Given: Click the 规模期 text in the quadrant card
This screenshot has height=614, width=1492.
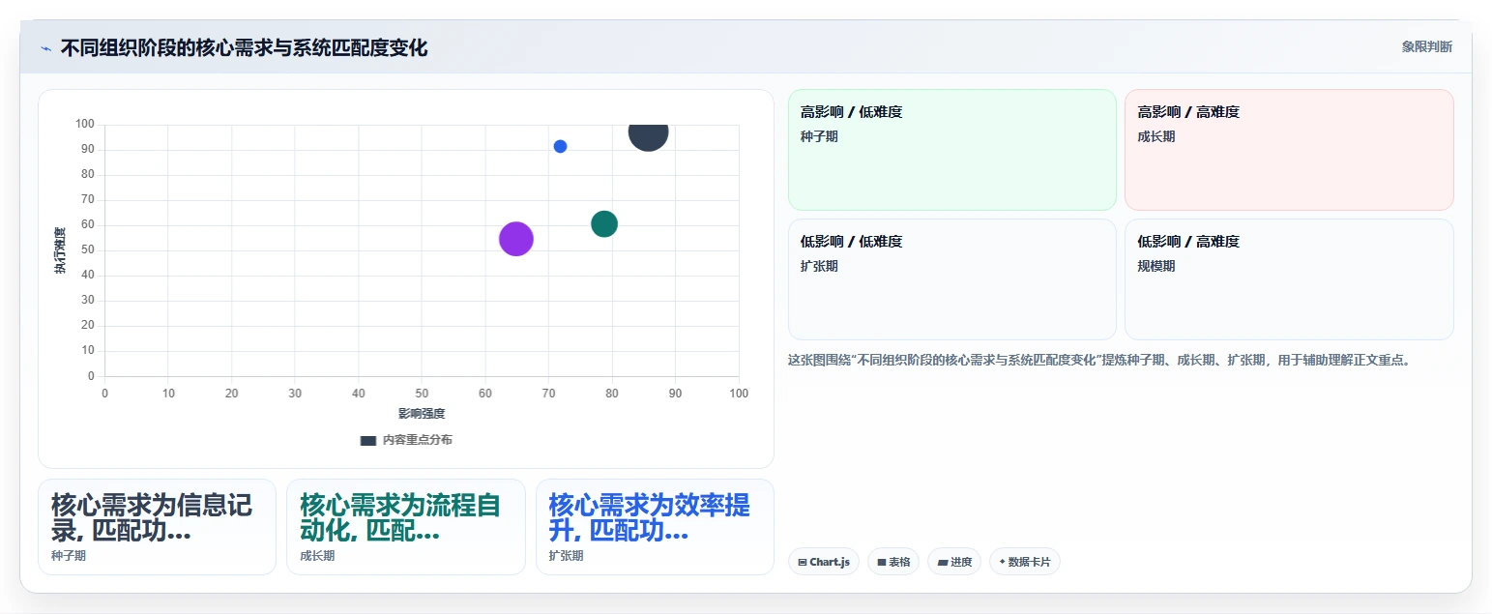Looking at the screenshot, I should tap(1156, 266).
